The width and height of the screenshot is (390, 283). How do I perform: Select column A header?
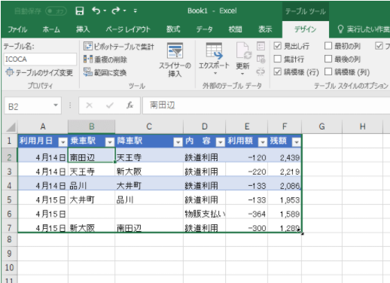43,126
